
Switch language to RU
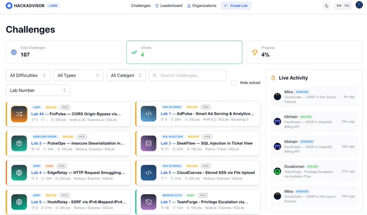[x=347, y=5]
